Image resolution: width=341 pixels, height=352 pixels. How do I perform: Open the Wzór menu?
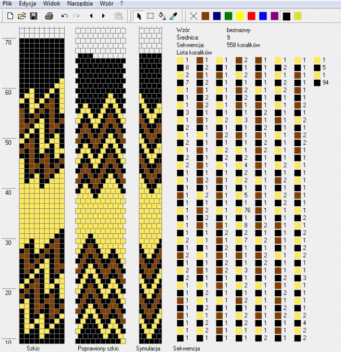[x=106, y=4]
